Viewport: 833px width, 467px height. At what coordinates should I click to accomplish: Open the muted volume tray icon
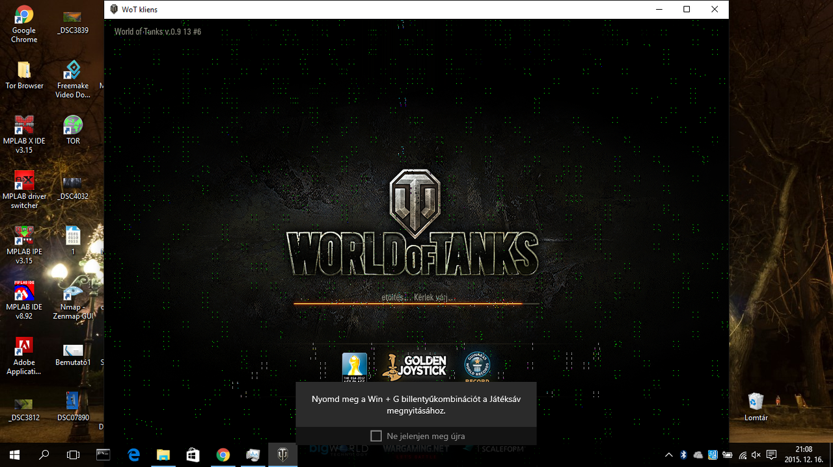pyautogui.click(x=756, y=455)
